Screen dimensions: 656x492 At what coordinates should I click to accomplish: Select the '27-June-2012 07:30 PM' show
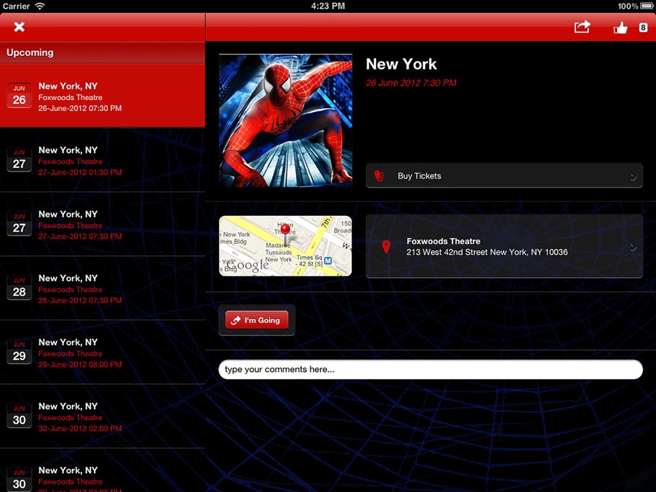tap(102, 224)
